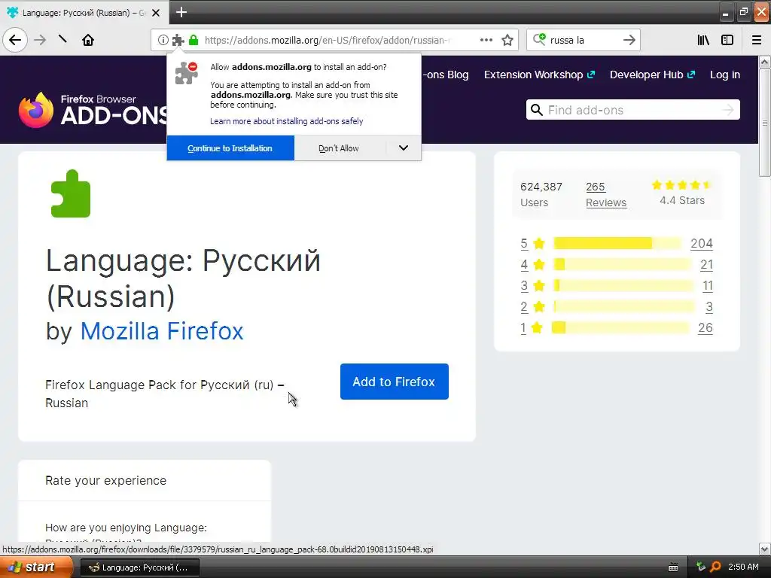The width and height of the screenshot is (771, 578).
Task: Open the 21 four-star reviews count
Action: [x=706, y=264]
